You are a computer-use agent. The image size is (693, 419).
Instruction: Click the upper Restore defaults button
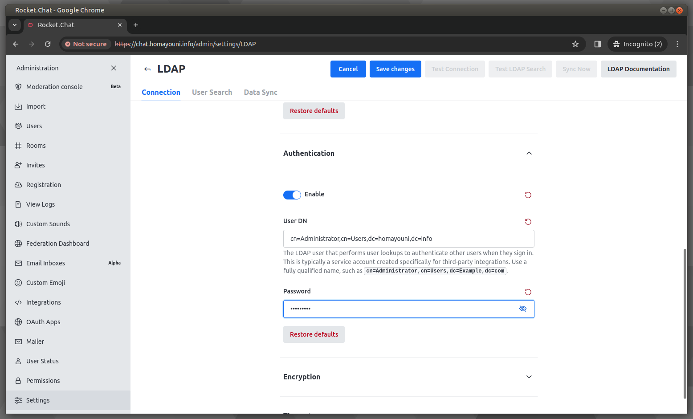pyautogui.click(x=314, y=111)
